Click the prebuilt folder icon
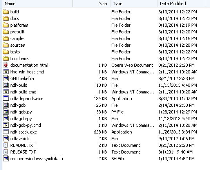Image resolution: width=210 pixels, height=170 pixels. (6, 32)
